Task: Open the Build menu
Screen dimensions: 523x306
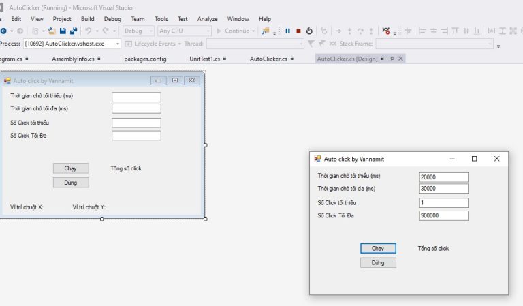Action: (x=87, y=19)
